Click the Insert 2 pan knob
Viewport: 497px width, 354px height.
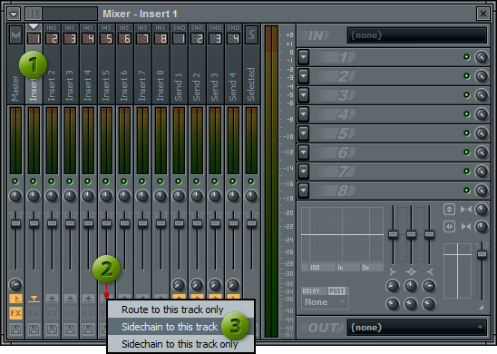tap(52, 196)
